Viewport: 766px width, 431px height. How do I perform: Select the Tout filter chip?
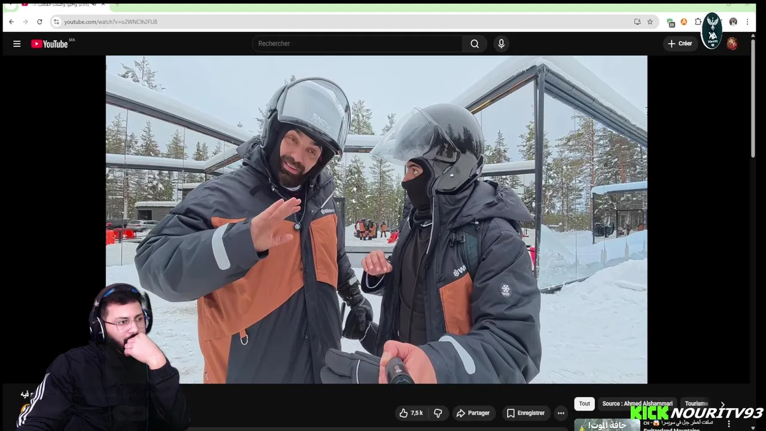pyautogui.click(x=585, y=403)
